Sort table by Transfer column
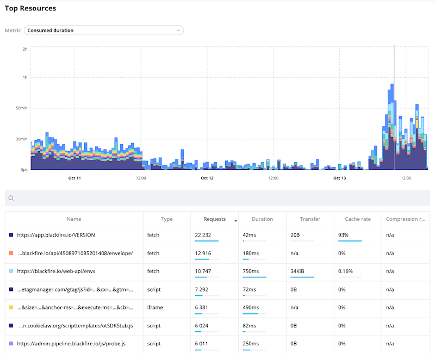Image resolution: width=435 pixels, height=353 pixels. pos(310,219)
